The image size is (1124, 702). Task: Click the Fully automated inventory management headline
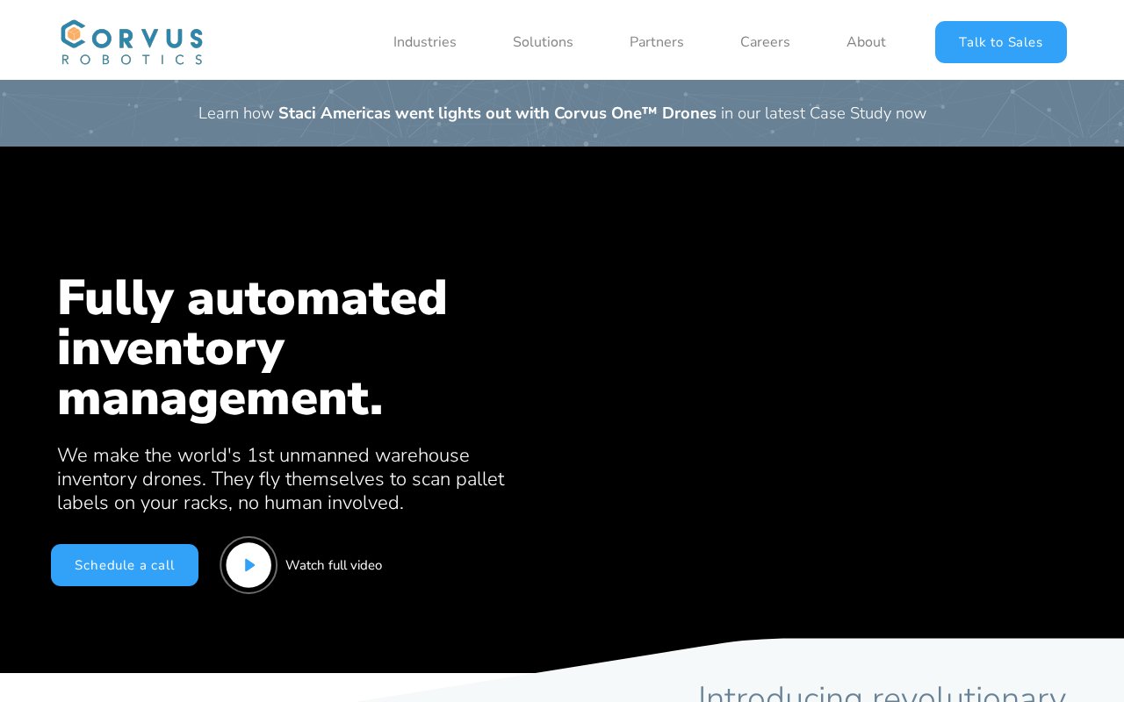tap(253, 348)
